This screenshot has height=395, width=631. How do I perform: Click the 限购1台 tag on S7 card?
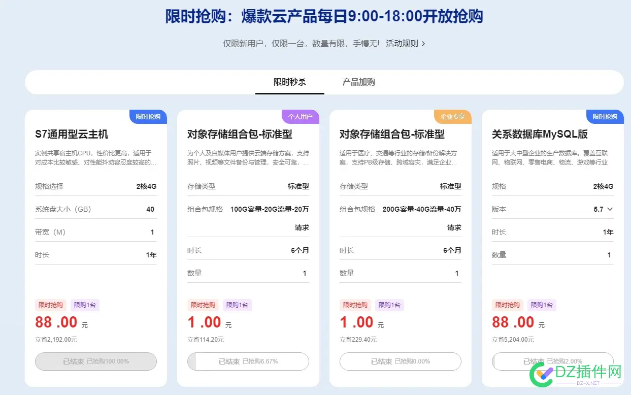pos(85,305)
